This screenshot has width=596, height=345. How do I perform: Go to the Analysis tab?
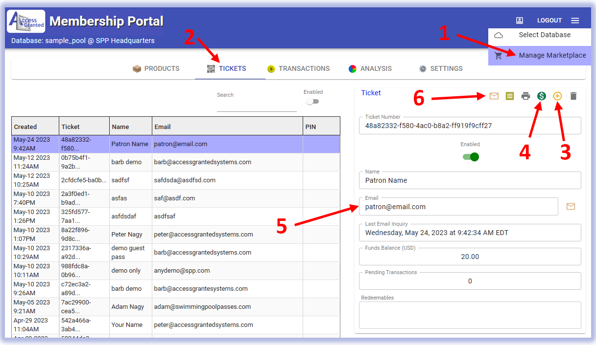click(370, 69)
